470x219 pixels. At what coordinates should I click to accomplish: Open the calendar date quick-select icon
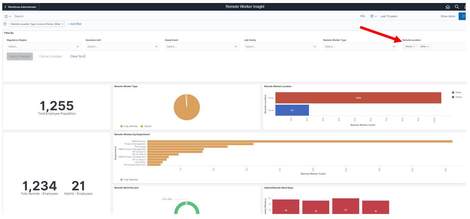[x=373, y=16]
